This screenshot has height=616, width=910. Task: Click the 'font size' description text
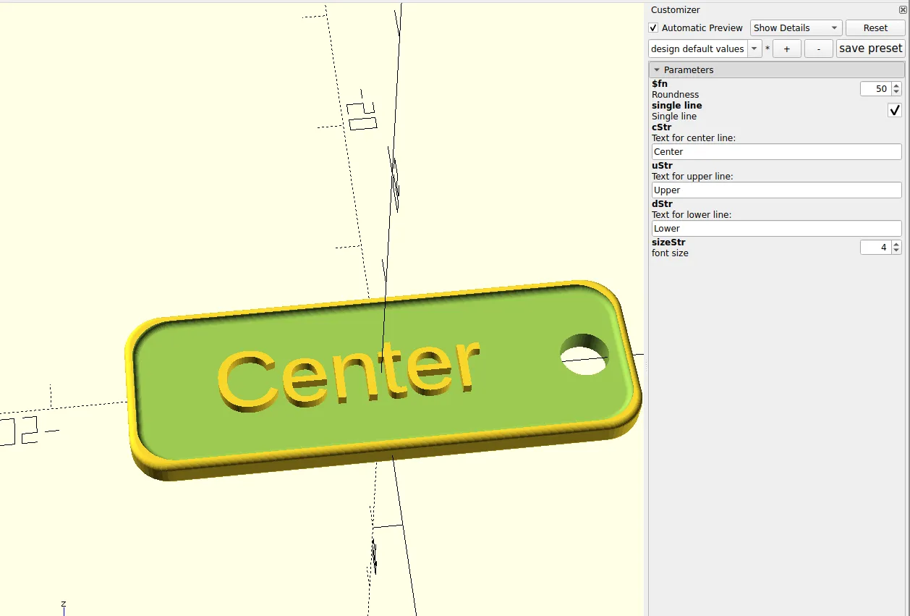pyautogui.click(x=670, y=253)
